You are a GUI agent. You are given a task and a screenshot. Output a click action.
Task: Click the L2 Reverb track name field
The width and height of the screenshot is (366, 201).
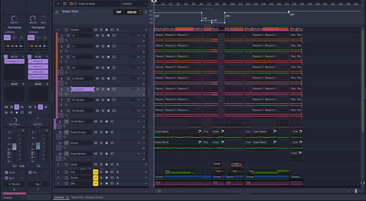pos(82,79)
